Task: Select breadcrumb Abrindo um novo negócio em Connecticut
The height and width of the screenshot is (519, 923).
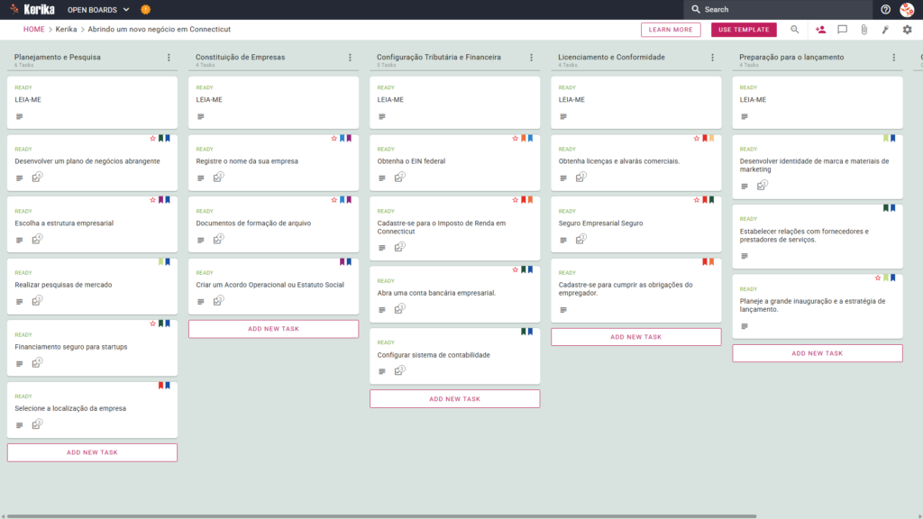Action: click(159, 30)
